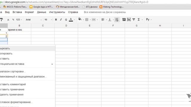Expand the merge cells dropdown arrow

[x=97, y=20]
